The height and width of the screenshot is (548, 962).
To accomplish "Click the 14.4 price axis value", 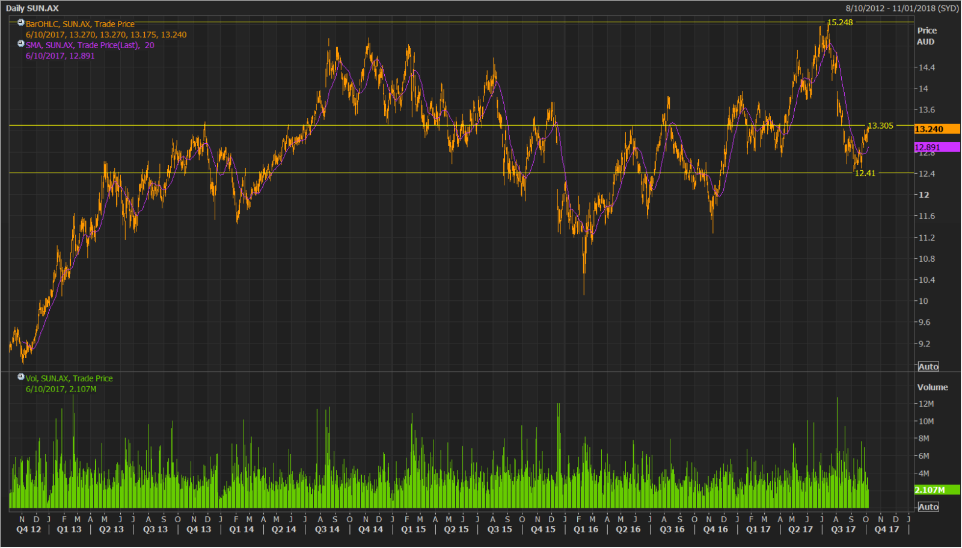I will (927, 67).
